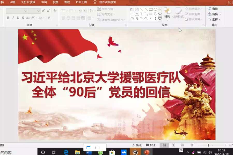This screenshot has width=233, height=155.
Task: Open File Explorer from the taskbar
Action: click(77, 152)
